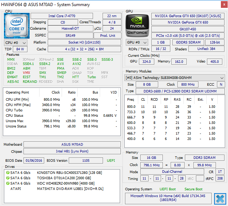228x206 pixels.
Task: Open the CPU #0 selector dropdown
Action: pos(16,43)
